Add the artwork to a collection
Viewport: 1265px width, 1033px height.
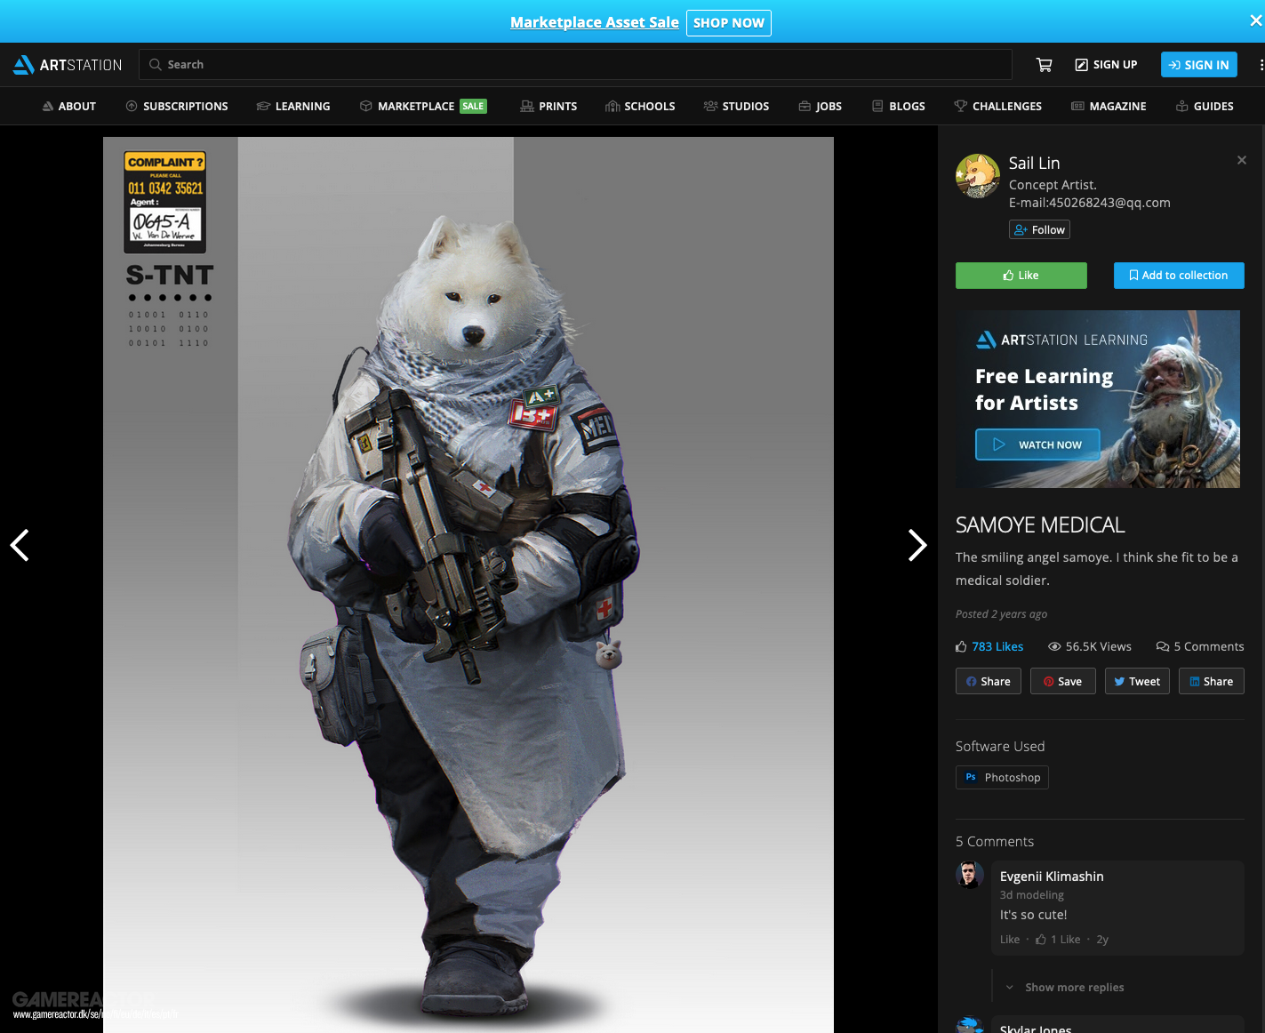1179,276
